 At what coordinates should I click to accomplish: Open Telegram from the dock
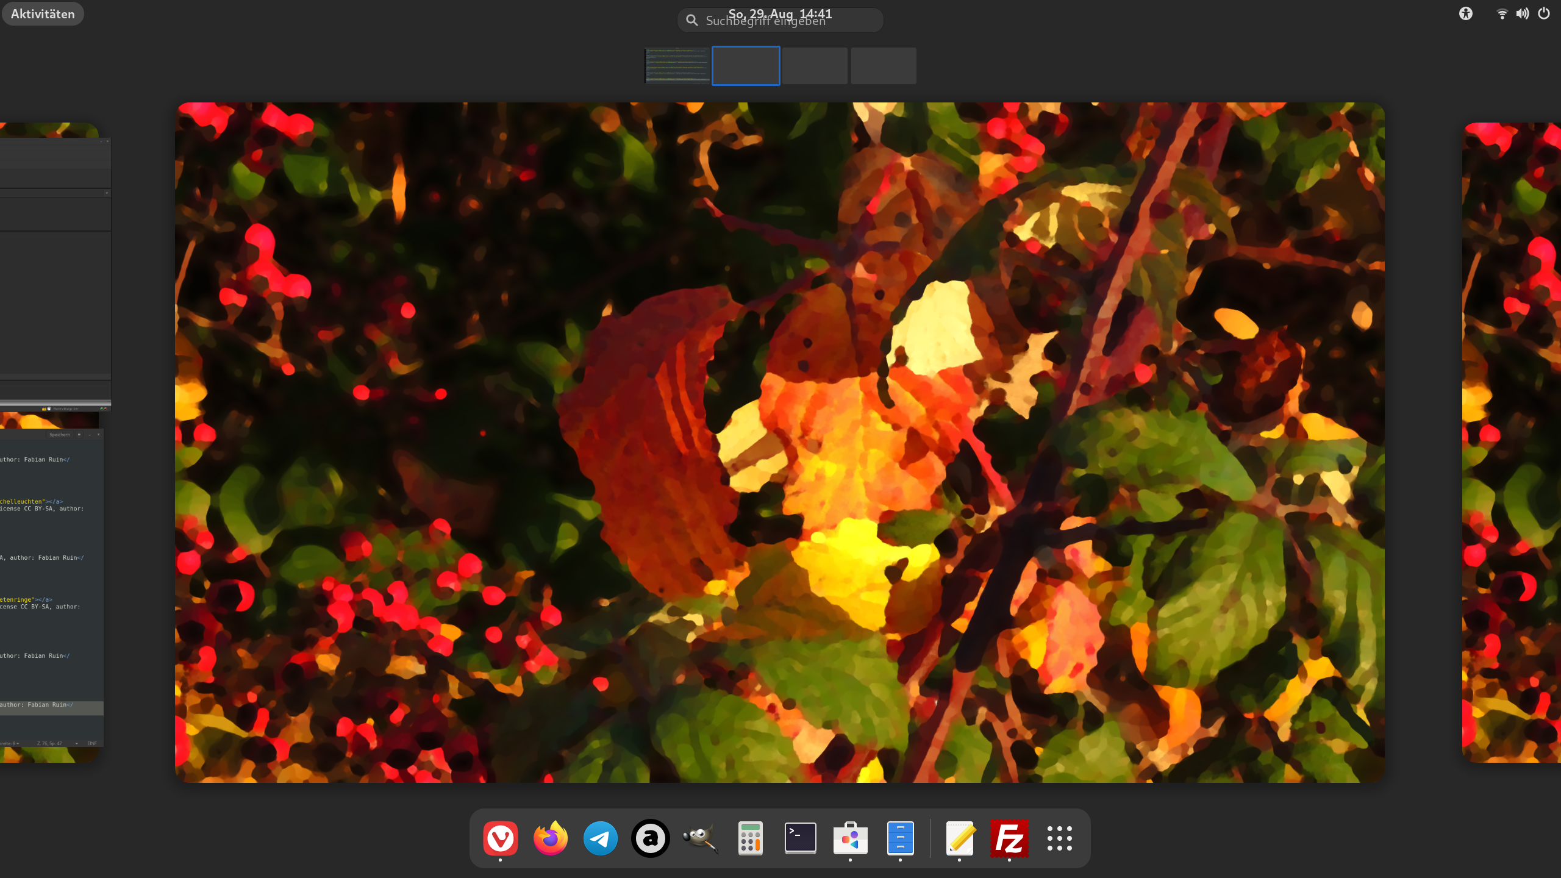(601, 838)
